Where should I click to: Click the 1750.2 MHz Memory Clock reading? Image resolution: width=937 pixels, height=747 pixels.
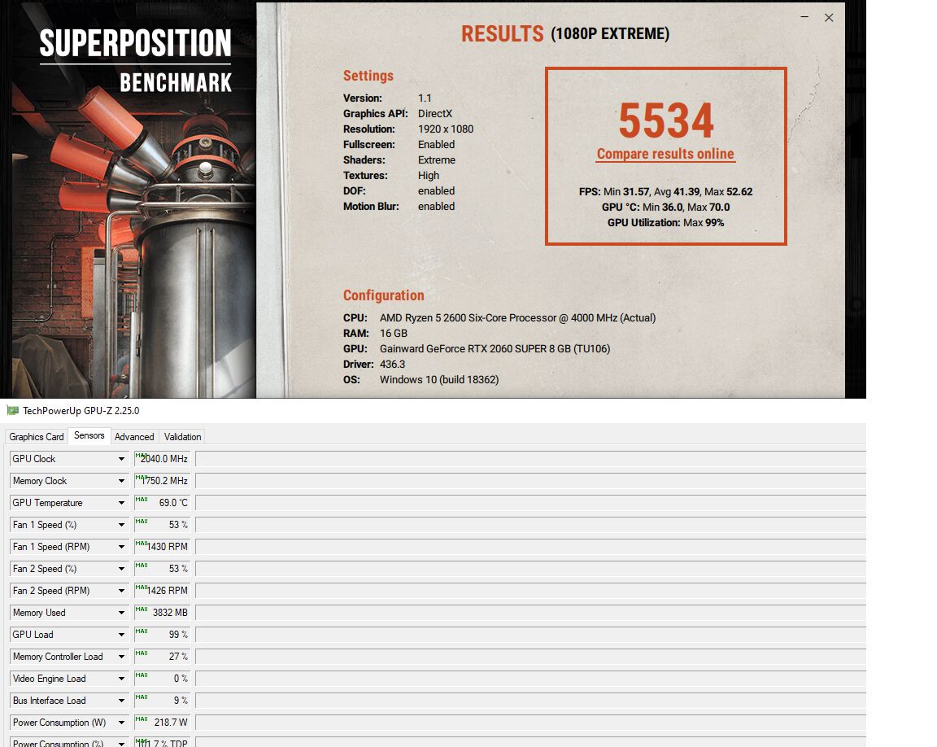pos(162,481)
